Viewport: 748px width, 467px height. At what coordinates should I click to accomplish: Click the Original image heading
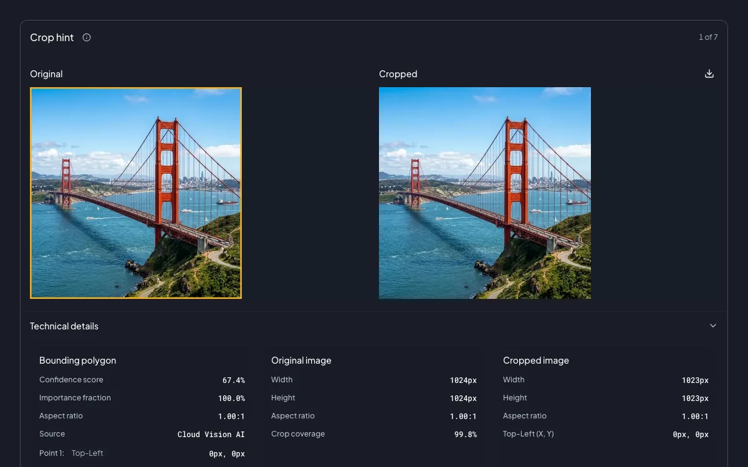301,361
